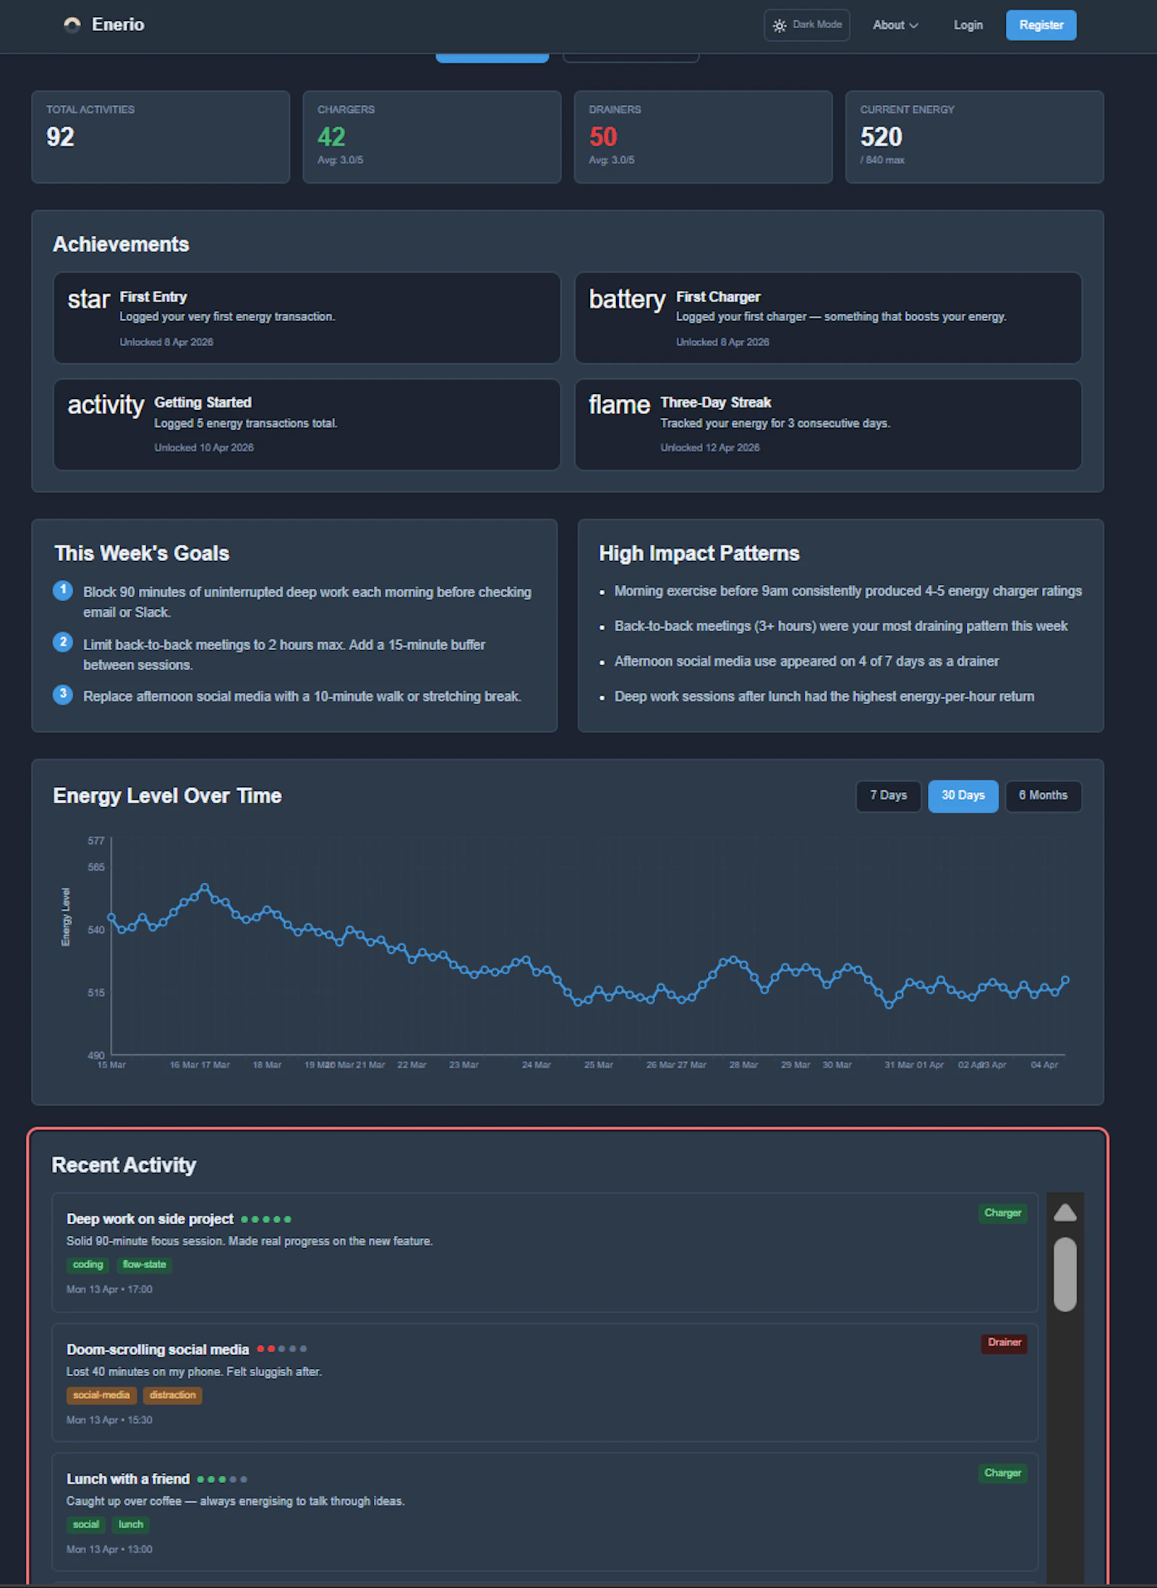The image size is (1157, 1588).
Task: Click the Charger badge on Deep work activity
Action: [x=1003, y=1213]
